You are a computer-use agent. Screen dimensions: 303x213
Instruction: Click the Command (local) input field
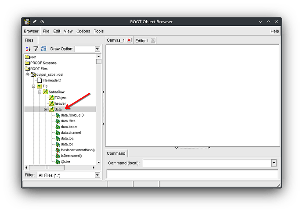tap(207, 163)
